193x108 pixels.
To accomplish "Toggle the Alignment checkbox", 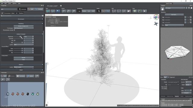I will (x=169, y=77).
